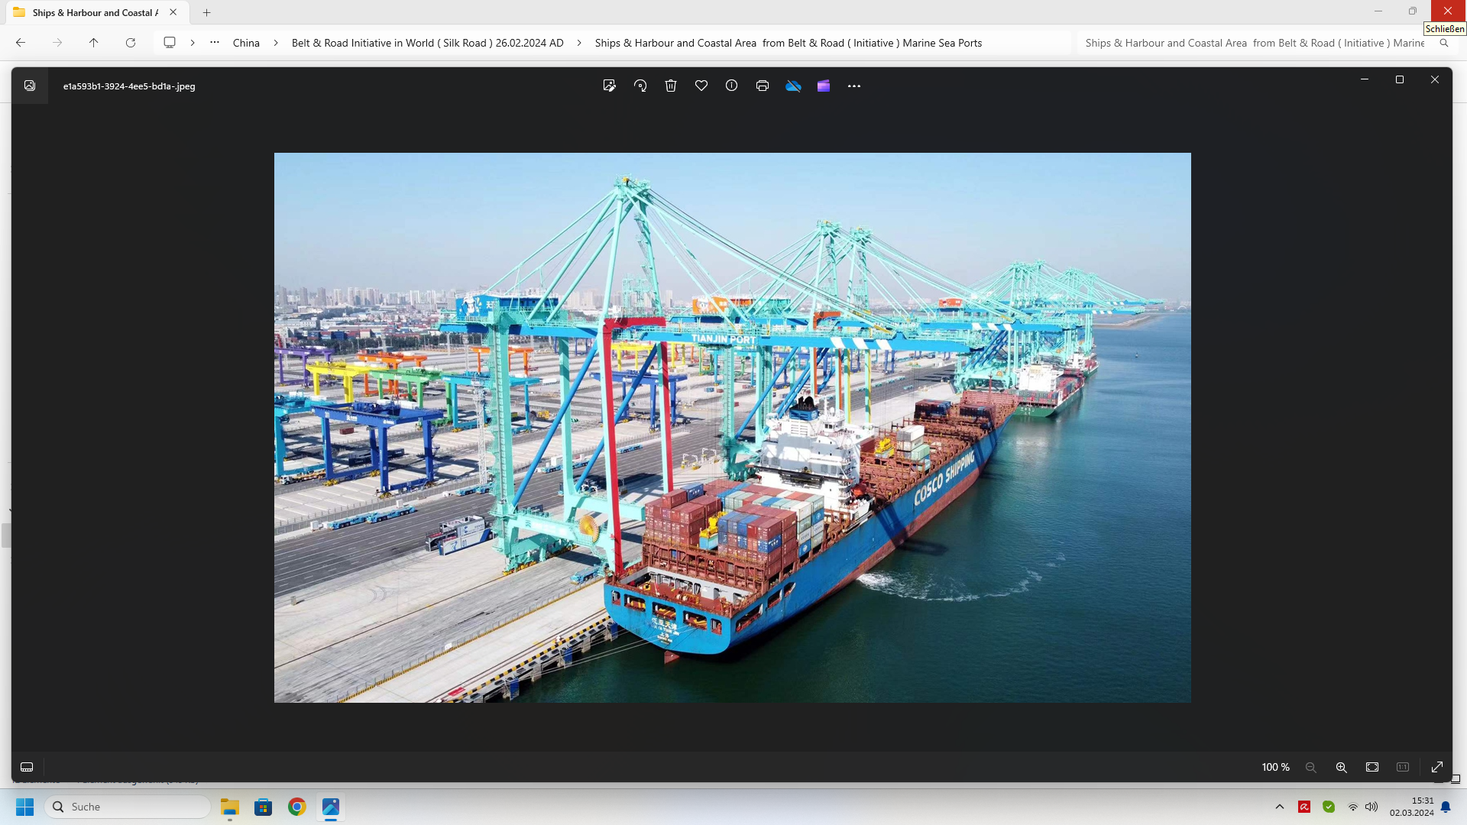Select the Ships & Harbour Explorer tab
This screenshot has width=1467, height=825.
click(95, 13)
